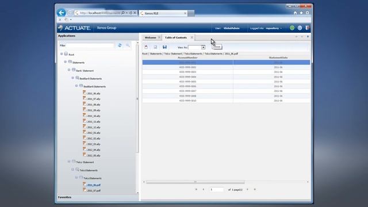Image resolution: width=368 pixels, height=207 pixels.
Task: Click the blue help icon in header
Action: point(300,28)
